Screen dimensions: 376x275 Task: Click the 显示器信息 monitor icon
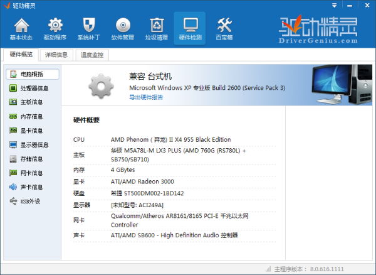coord(13,144)
